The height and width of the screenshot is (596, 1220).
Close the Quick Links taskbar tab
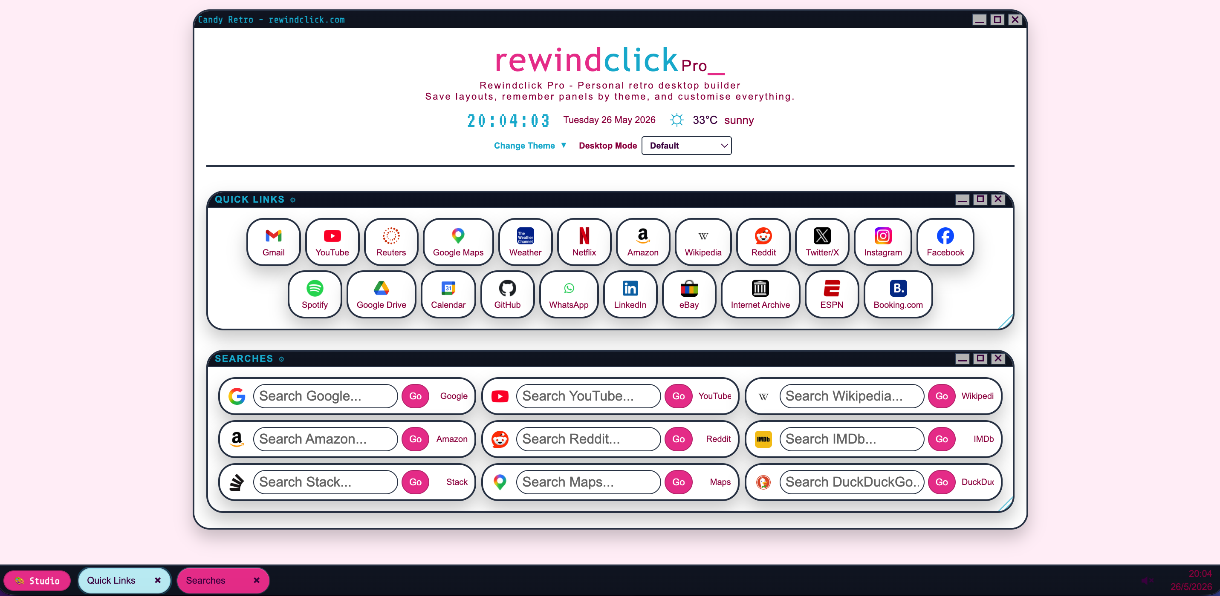tap(158, 580)
